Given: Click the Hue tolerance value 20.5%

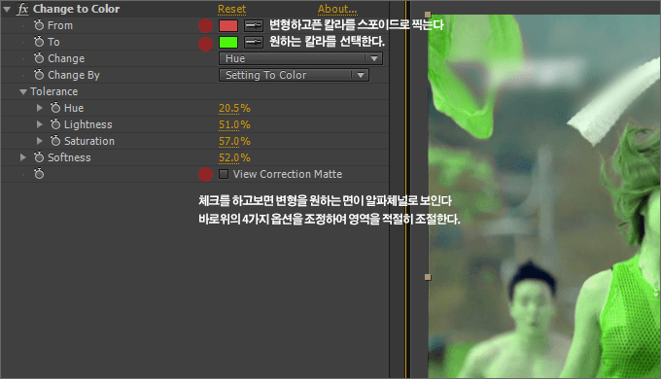Looking at the screenshot, I should click(x=234, y=108).
